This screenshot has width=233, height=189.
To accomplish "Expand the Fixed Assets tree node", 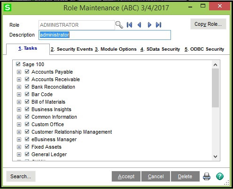I will pyautogui.click(x=19, y=147).
